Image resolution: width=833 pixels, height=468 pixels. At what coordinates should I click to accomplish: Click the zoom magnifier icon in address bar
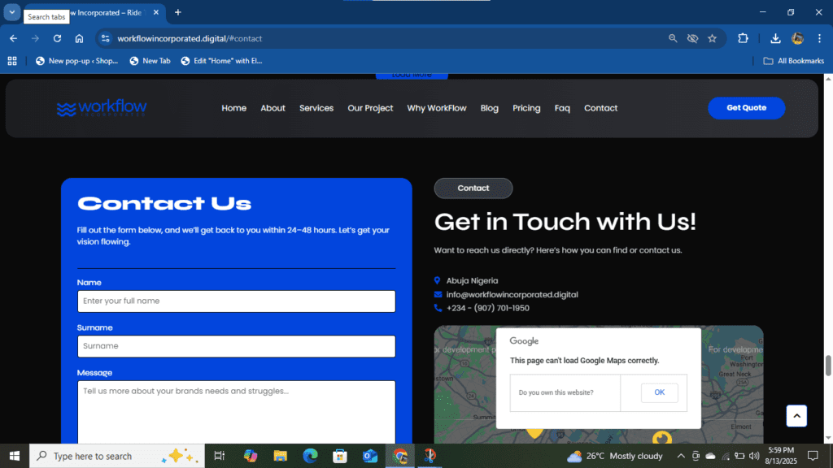tap(673, 38)
